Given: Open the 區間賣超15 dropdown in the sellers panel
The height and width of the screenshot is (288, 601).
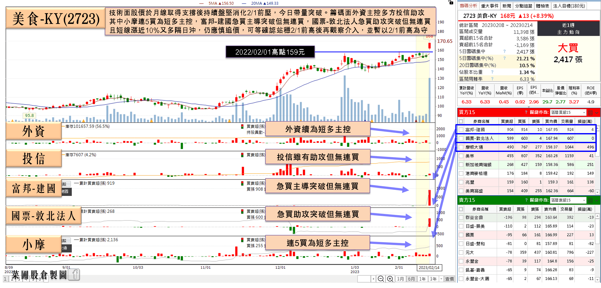Looking at the screenshot, I should (568, 200).
